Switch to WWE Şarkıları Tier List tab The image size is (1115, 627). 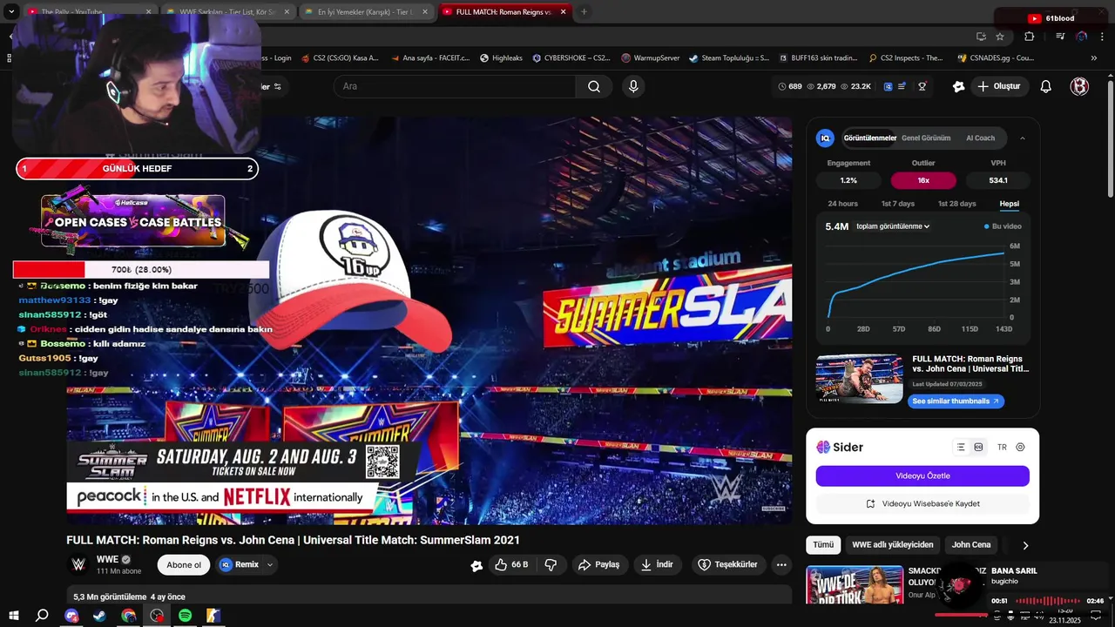coord(227,12)
